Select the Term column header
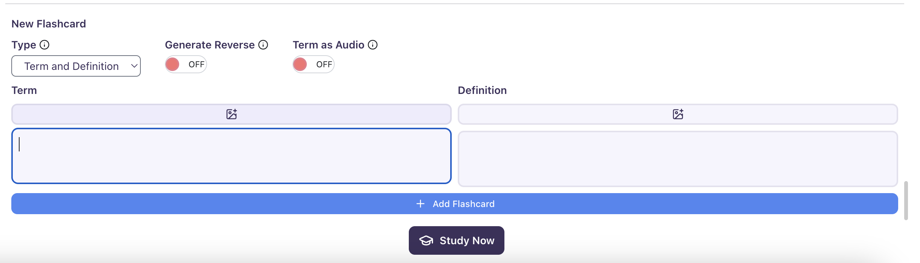 click(24, 90)
